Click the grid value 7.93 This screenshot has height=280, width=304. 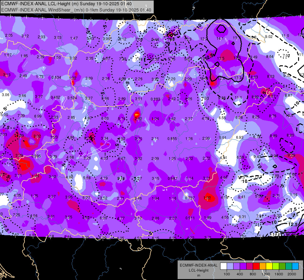205,99
